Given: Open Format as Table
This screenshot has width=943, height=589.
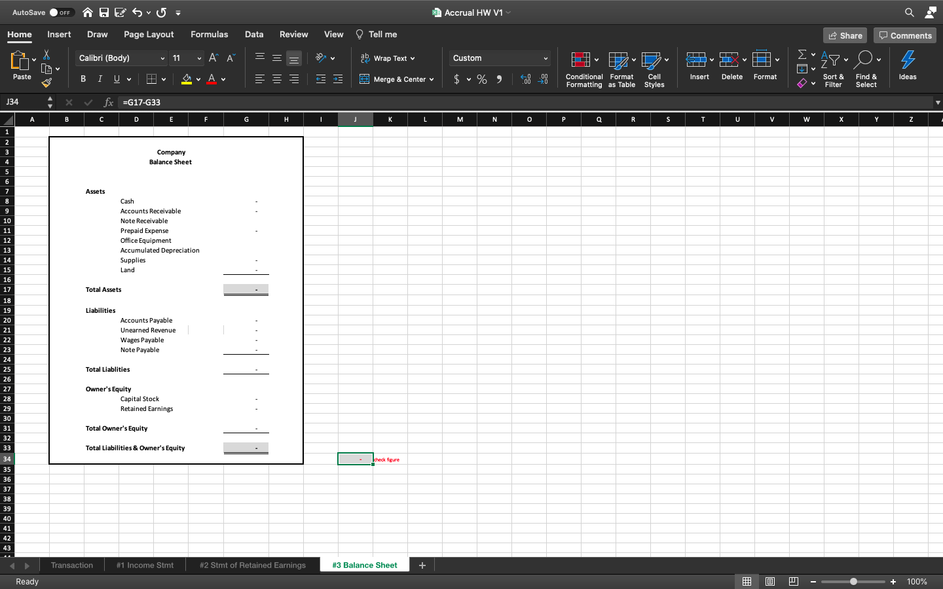Looking at the screenshot, I should 621,69.
